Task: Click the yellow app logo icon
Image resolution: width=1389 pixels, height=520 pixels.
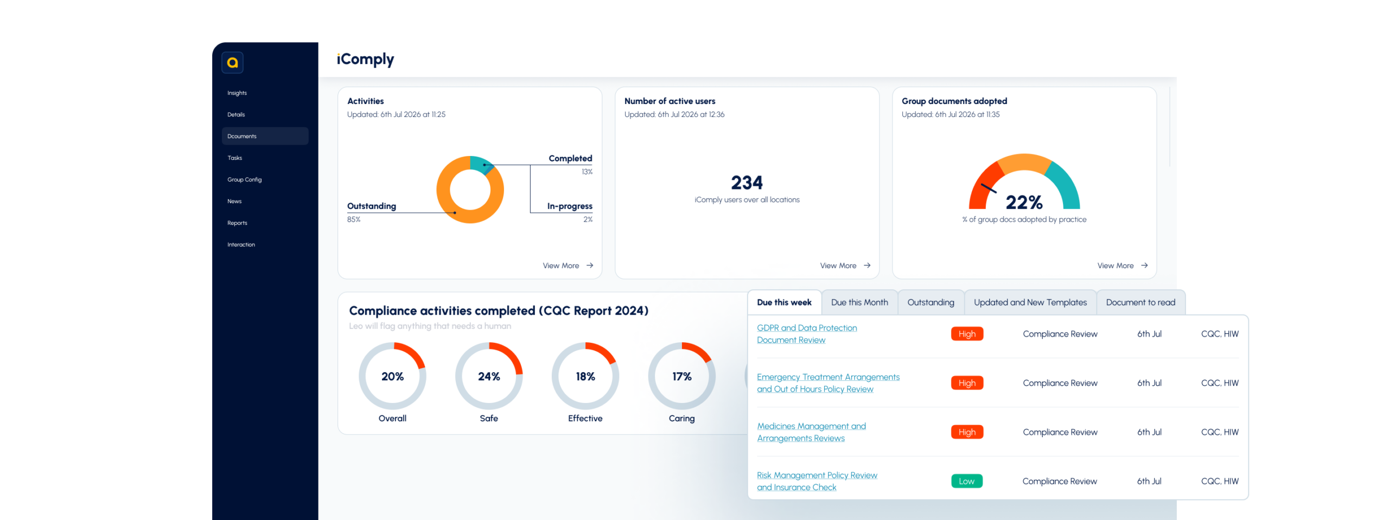Action: pos(232,63)
